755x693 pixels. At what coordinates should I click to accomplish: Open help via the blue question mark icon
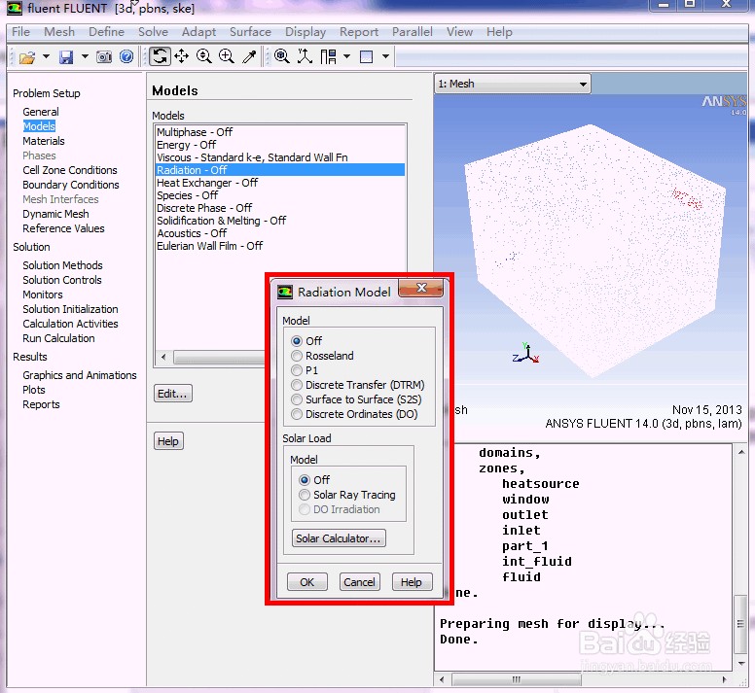click(126, 56)
